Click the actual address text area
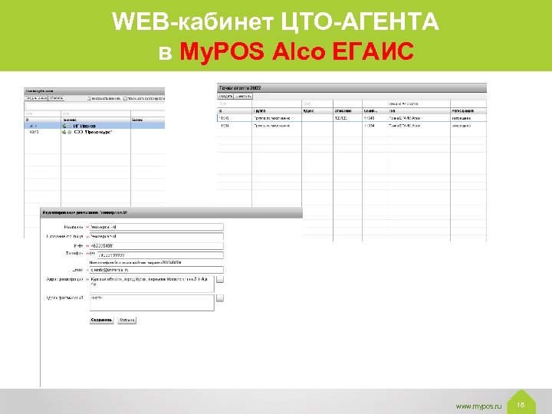Viewport: 552px width, 414px height. 152,303
